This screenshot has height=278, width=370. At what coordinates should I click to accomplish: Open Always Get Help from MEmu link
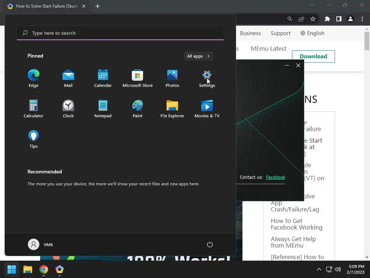click(293, 242)
